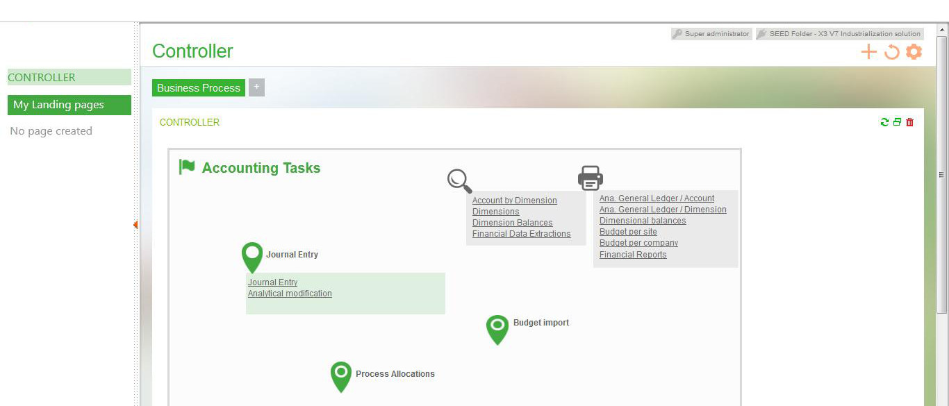Click the printer reports icon
Screen dimensions: 949x406
[591, 178]
